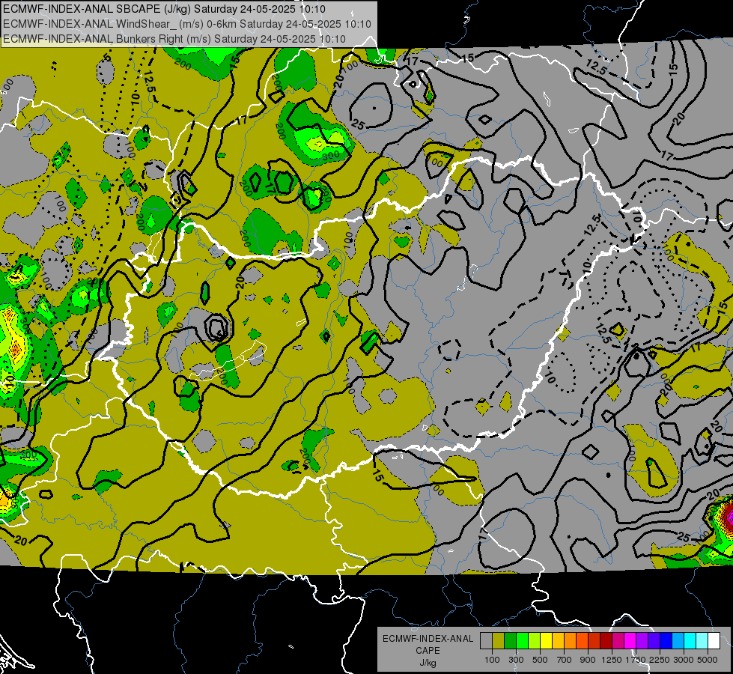The image size is (733, 674).
Task: Click the J/kg unit label in legend
Action: pyautogui.click(x=428, y=663)
